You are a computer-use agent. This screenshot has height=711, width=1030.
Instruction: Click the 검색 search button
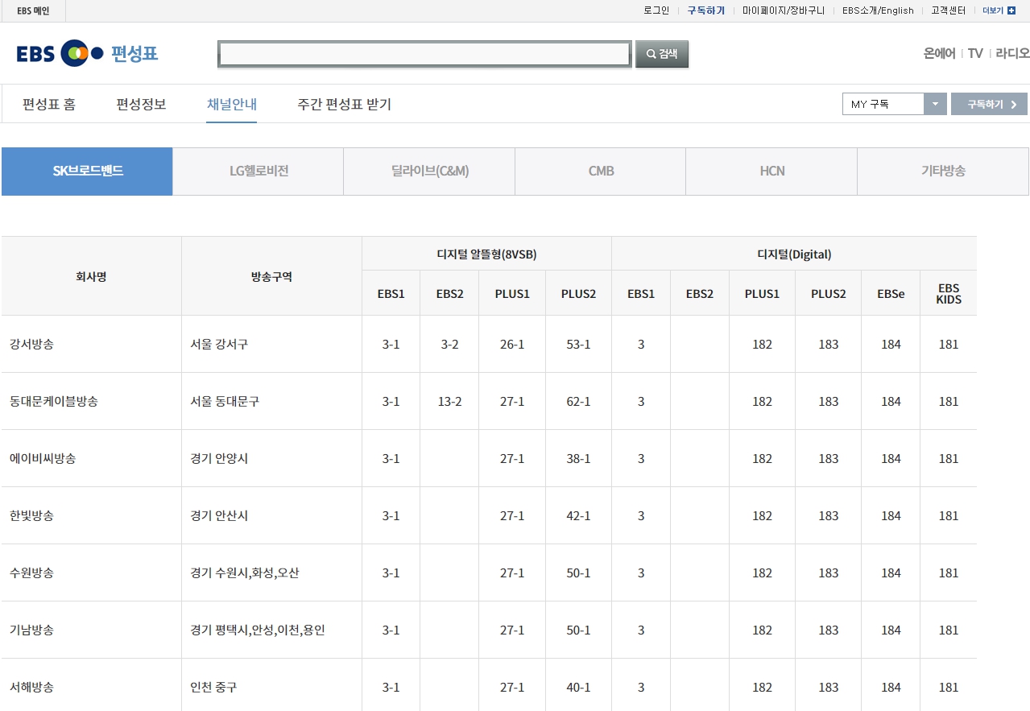pos(662,54)
